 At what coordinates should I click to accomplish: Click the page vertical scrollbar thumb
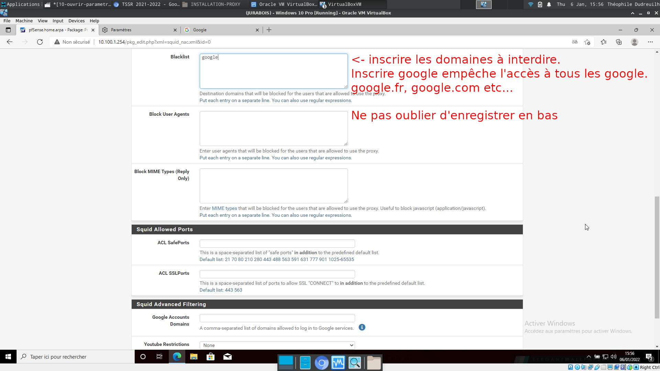pyautogui.click(x=657, y=258)
